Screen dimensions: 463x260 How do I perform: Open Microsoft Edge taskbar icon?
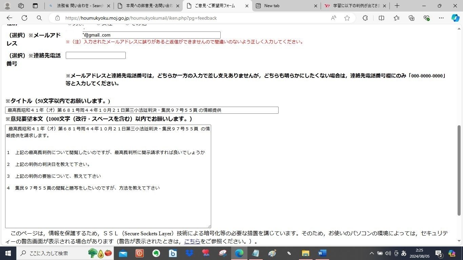(x=239, y=253)
